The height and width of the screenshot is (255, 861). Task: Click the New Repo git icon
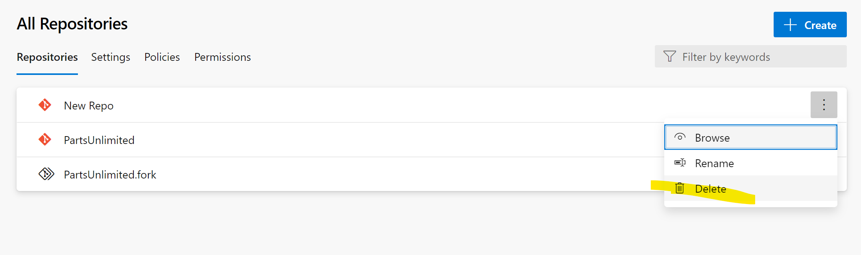pyautogui.click(x=45, y=105)
